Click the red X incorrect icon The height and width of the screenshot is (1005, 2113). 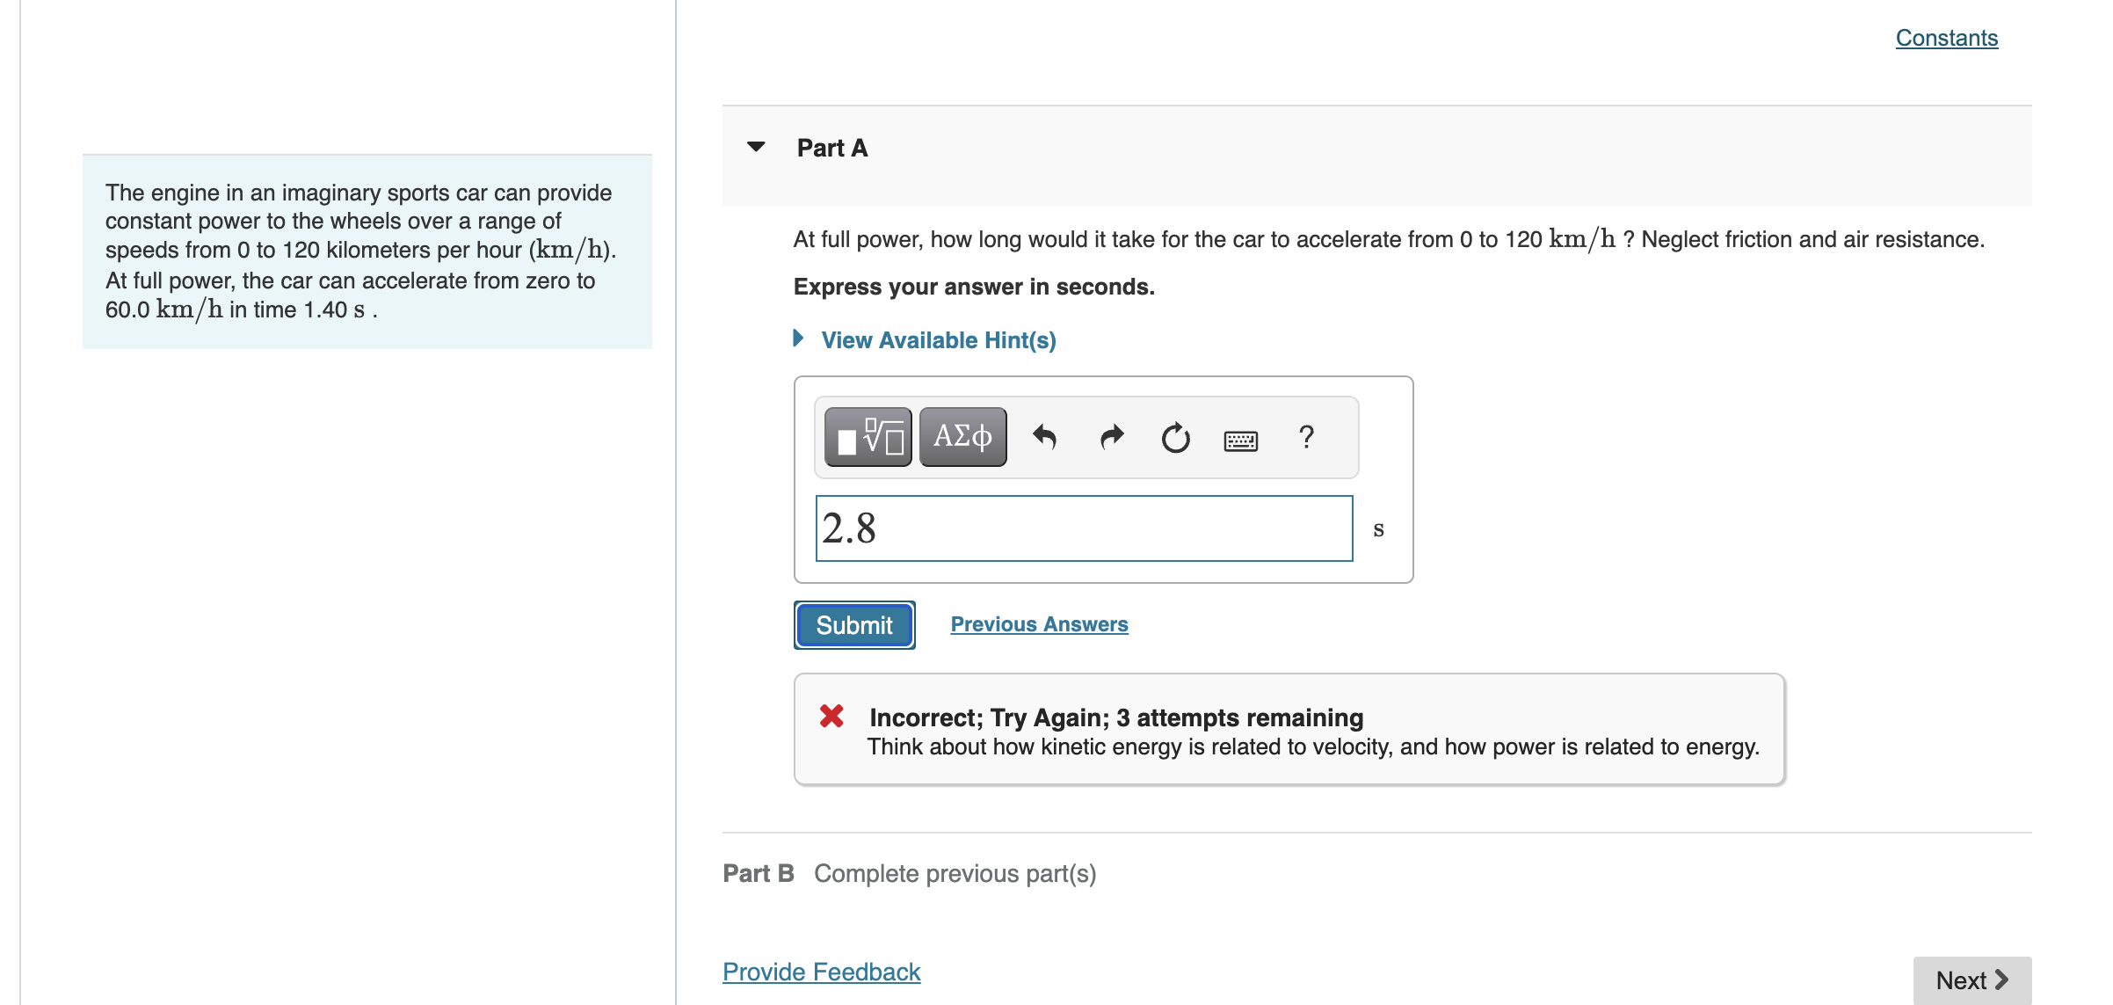tap(831, 717)
